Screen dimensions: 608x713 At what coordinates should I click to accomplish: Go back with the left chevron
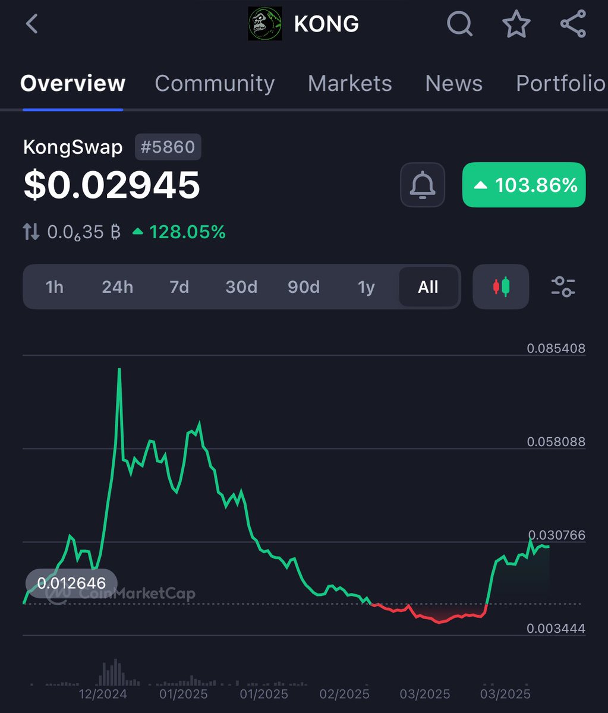[32, 24]
